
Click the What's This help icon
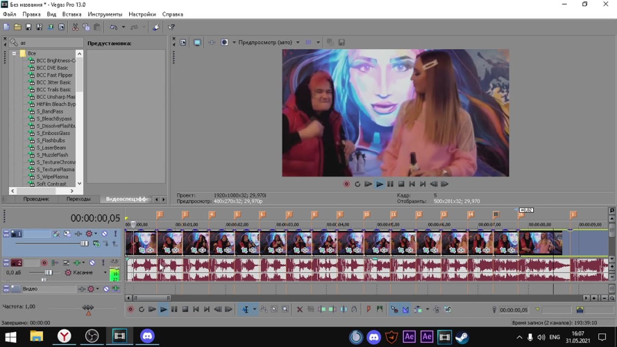click(x=171, y=27)
